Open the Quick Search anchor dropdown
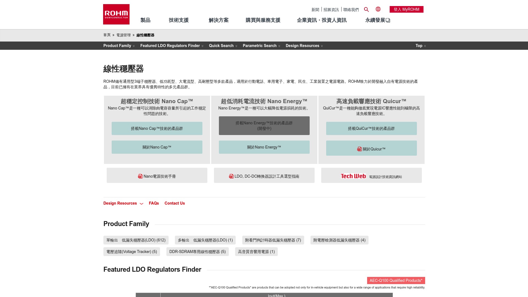Image resolution: width=528 pixels, height=297 pixels. tap(223, 46)
